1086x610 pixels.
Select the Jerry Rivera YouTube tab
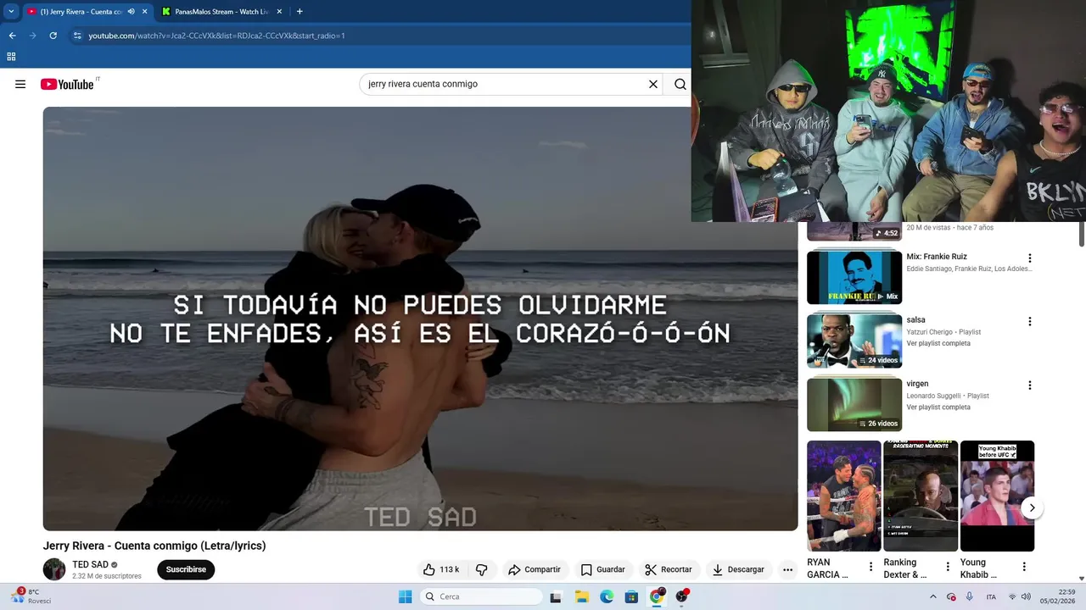pos(81,12)
